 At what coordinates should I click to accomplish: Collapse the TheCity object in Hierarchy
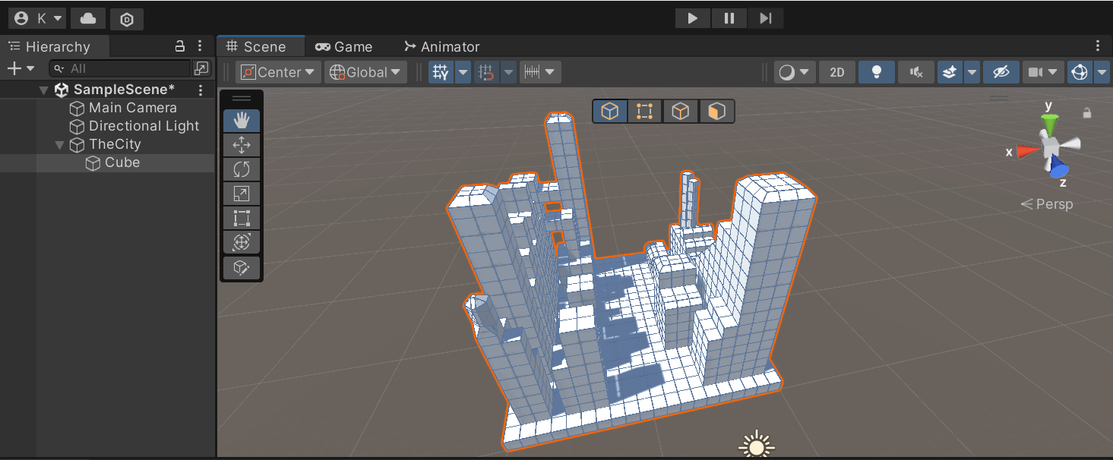[59, 144]
